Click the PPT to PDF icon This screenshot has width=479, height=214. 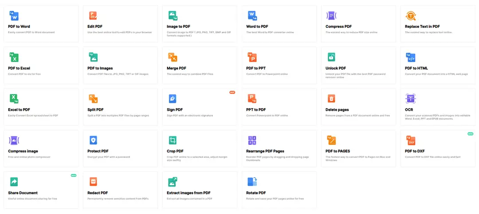click(252, 99)
